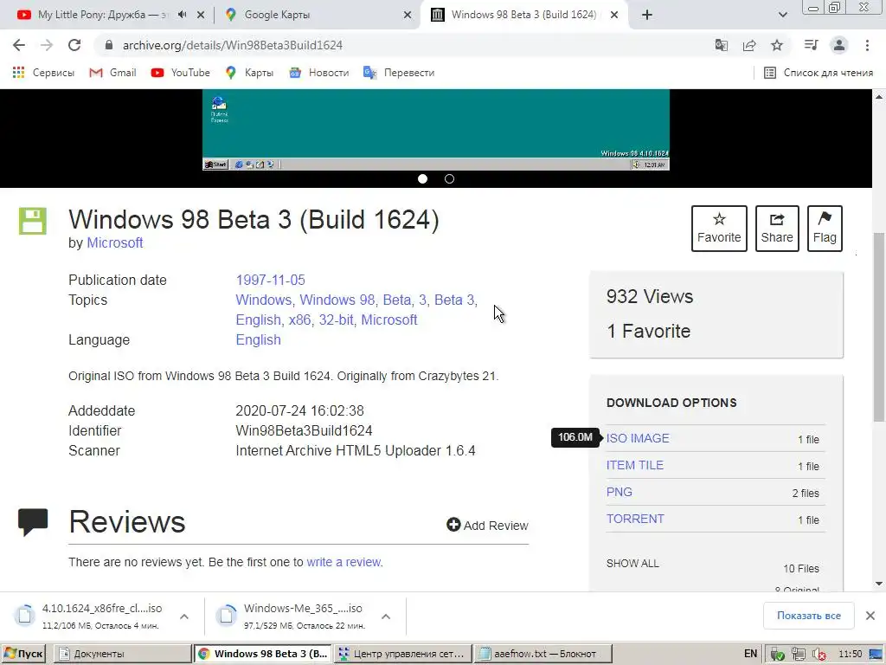The width and height of the screenshot is (886, 665).
Task: Click the page scroll down arrow
Action: point(879,584)
